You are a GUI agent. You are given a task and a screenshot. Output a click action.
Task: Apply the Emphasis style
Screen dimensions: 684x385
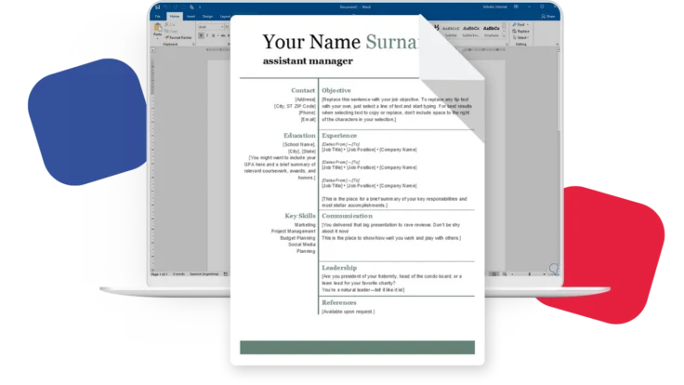tap(492, 31)
